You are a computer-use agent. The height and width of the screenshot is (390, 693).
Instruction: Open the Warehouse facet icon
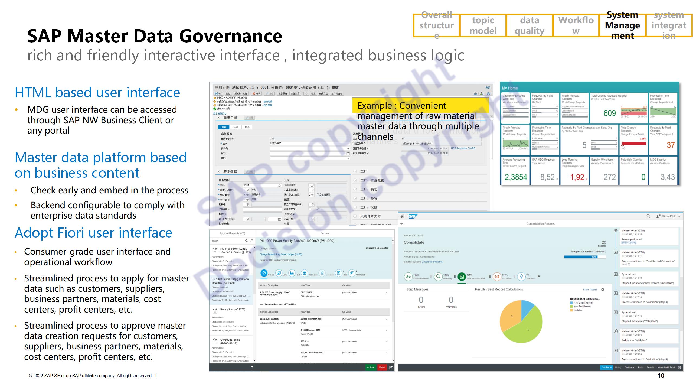pos(305,273)
